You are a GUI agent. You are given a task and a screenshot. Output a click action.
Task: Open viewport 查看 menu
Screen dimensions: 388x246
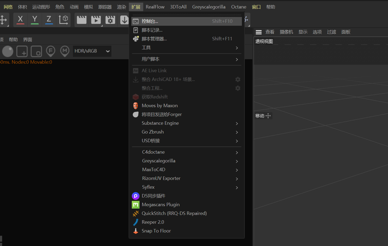tap(270, 32)
